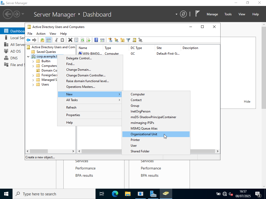Expand the Builtin folder node
Screen dimensions: 266x199
click(33, 61)
